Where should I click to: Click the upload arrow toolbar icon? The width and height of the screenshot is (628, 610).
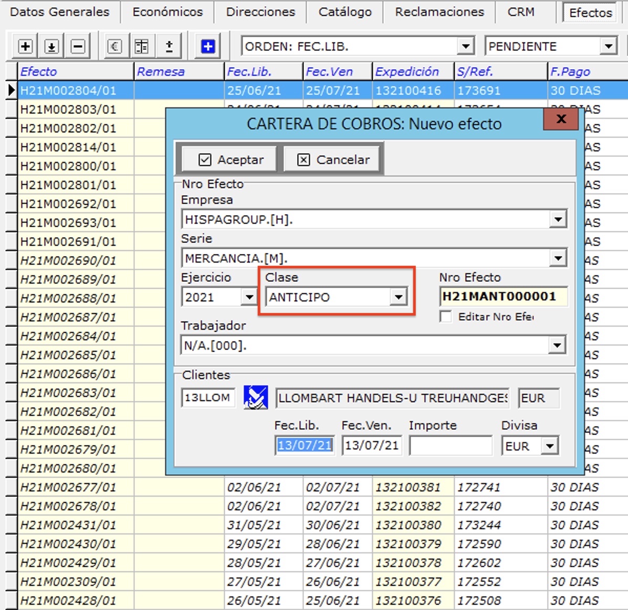169,47
